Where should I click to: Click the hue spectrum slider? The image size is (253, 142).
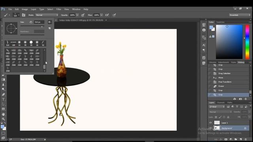pos(247,42)
